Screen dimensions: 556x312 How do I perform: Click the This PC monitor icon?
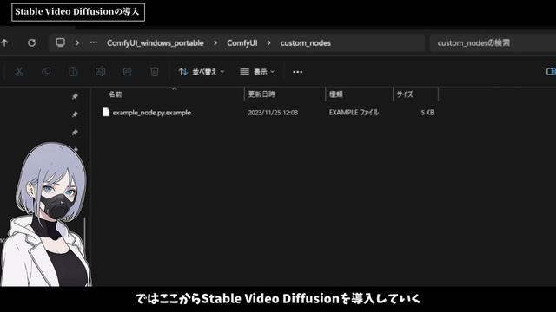60,42
